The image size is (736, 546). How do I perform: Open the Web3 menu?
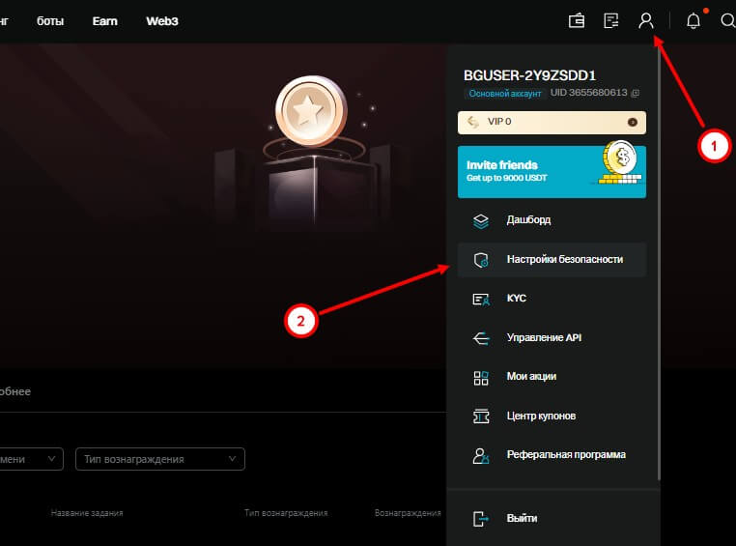coord(161,20)
